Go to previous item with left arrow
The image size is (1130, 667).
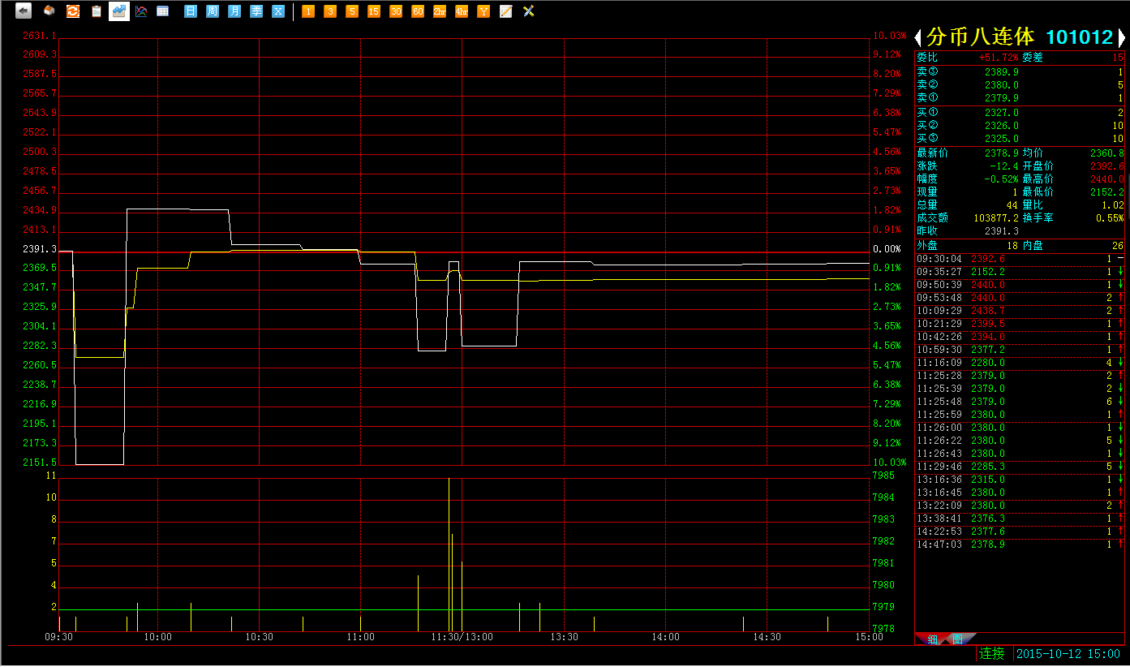pyautogui.click(x=918, y=37)
